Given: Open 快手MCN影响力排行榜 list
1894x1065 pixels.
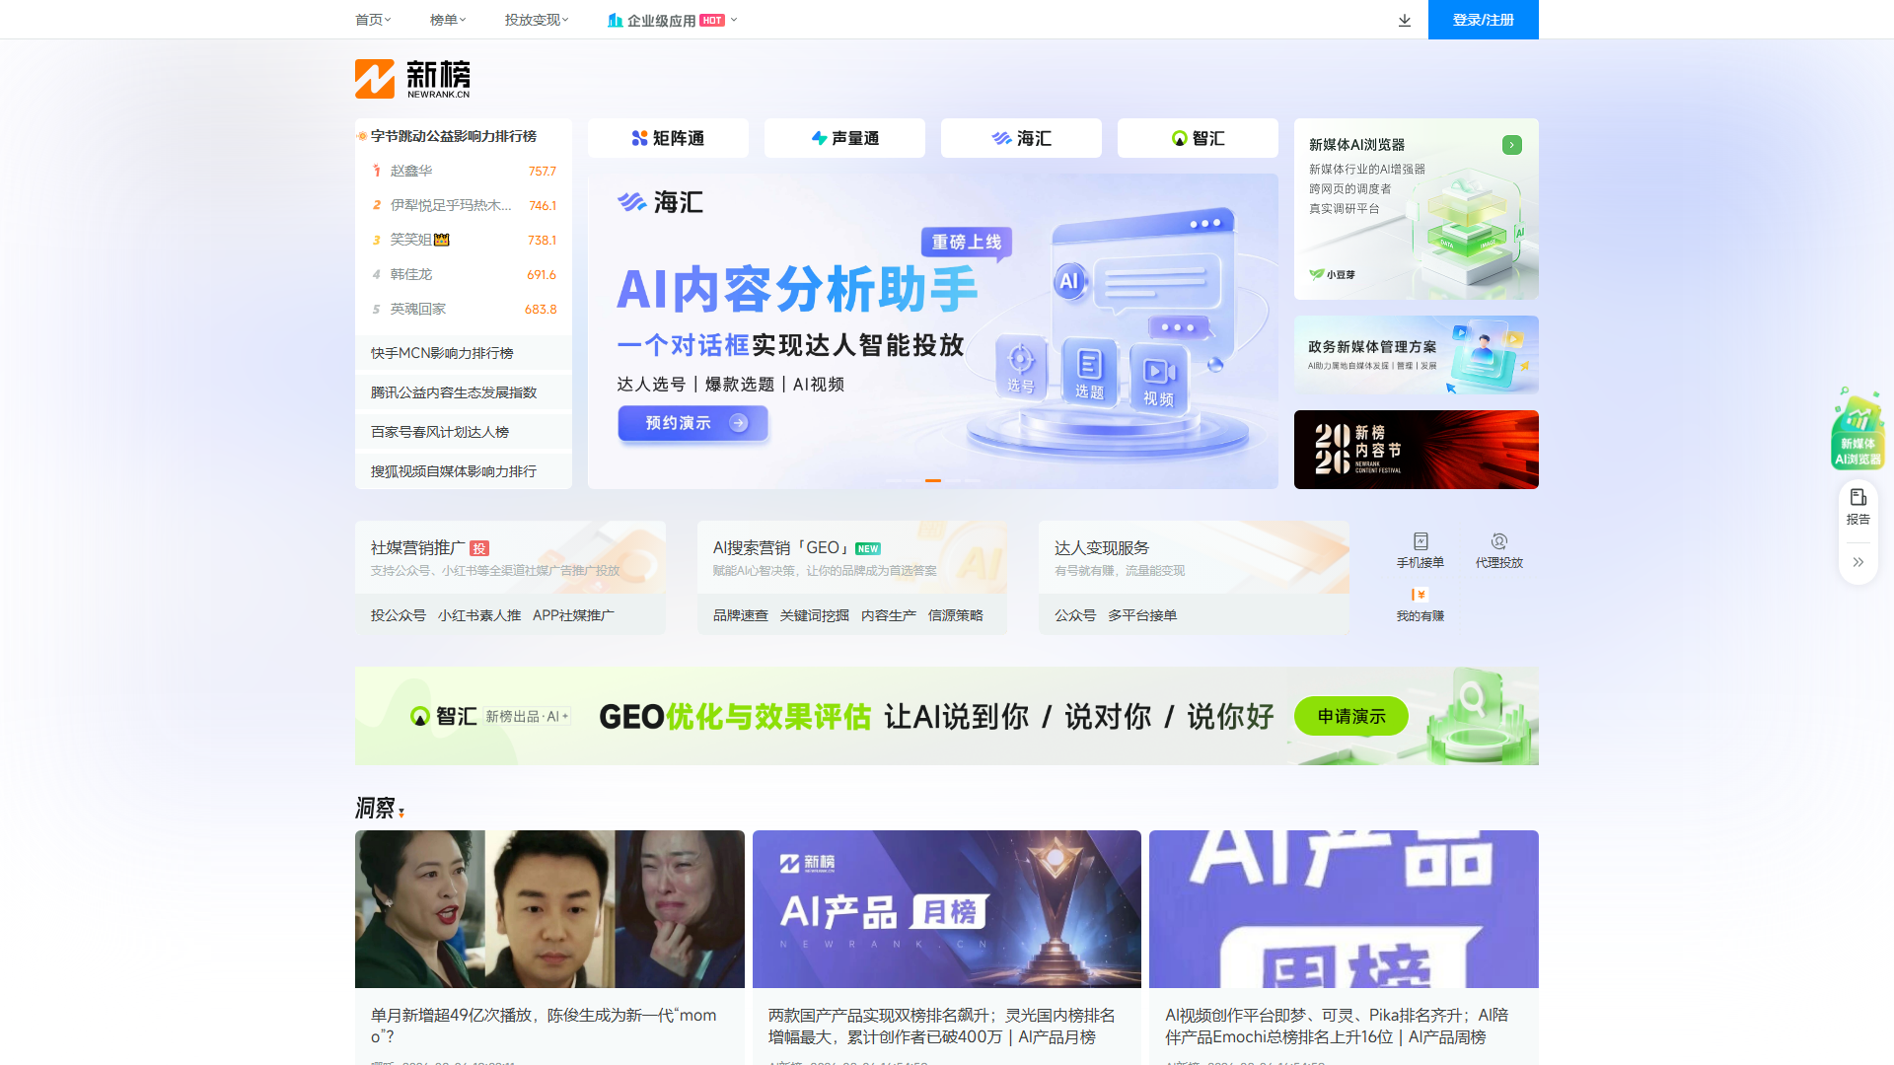Looking at the screenshot, I should [464, 353].
